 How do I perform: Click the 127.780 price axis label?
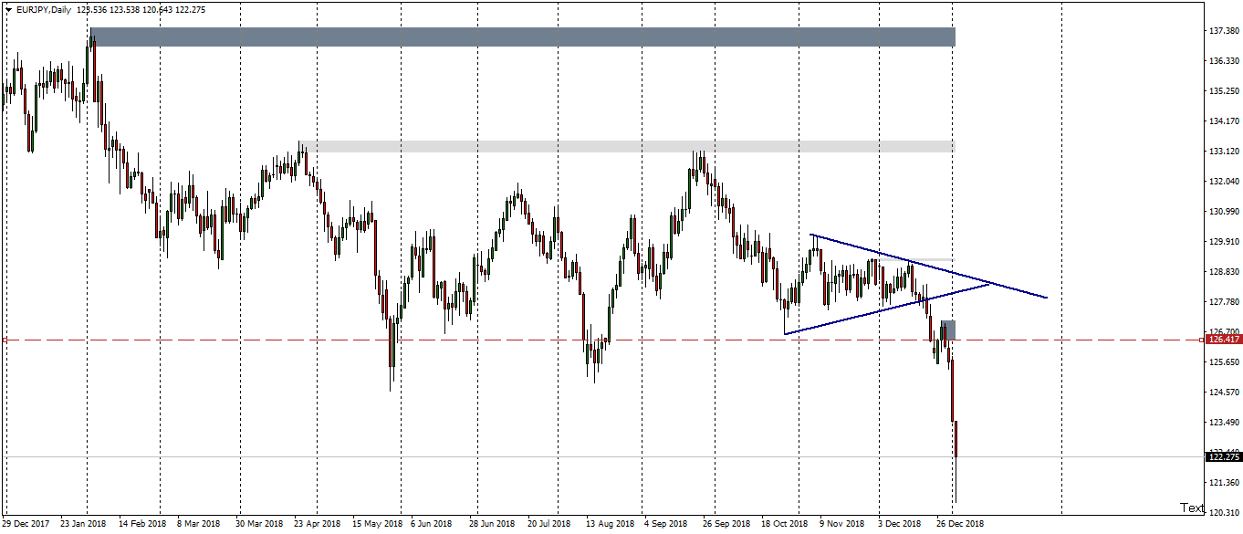click(1223, 302)
